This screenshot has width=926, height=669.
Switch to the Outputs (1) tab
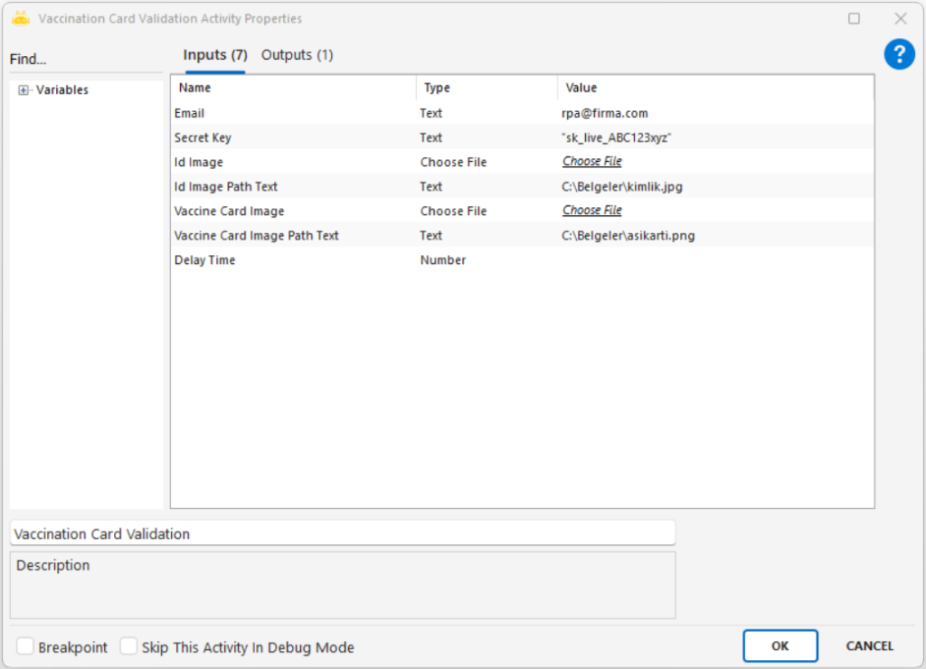click(x=297, y=55)
